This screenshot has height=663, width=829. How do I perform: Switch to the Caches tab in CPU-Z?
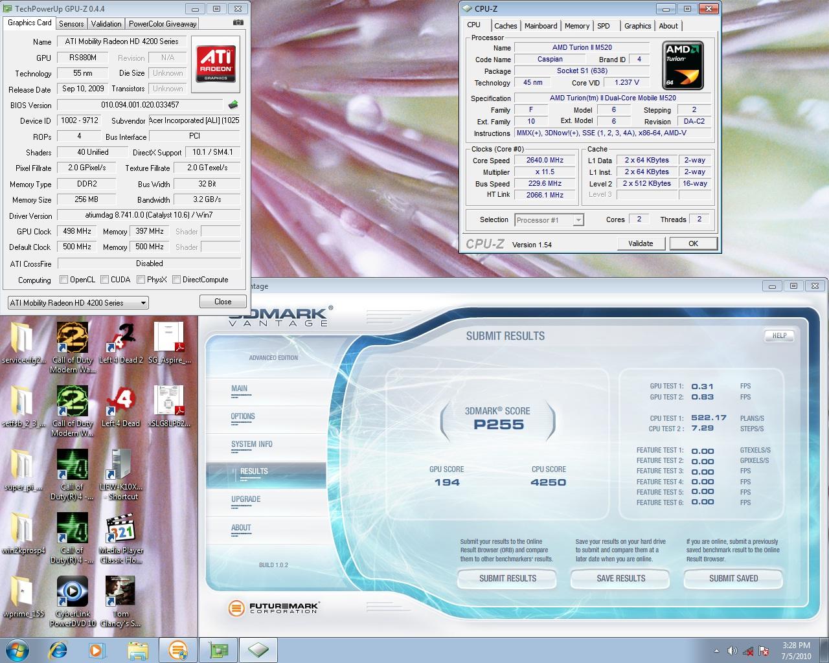pyautogui.click(x=505, y=26)
